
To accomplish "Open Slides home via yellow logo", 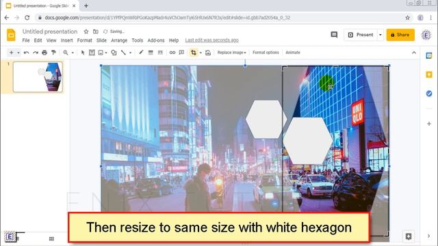I will point(11,35).
